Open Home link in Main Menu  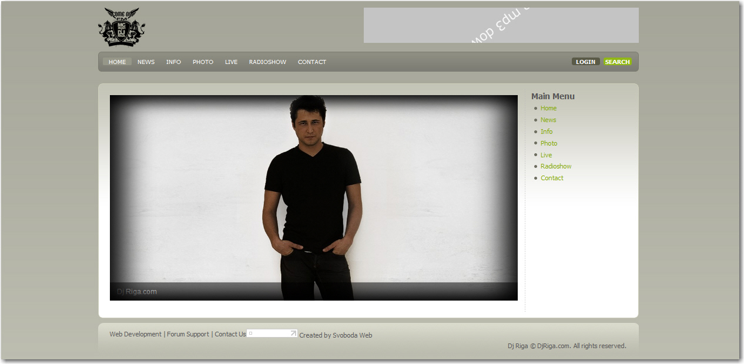pyautogui.click(x=548, y=108)
